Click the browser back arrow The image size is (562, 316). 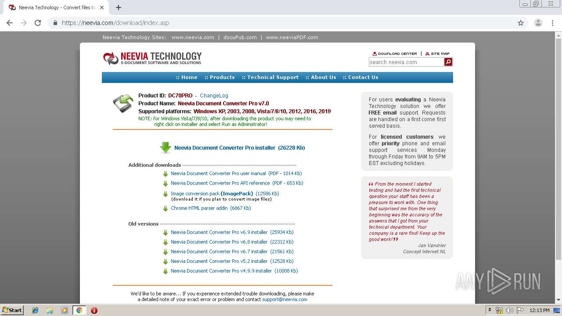pos(10,23)
